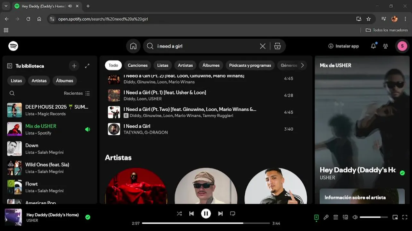The height and width of the screenshot is (231, 412).
Task: Collapse Tu biblioteca with library icon
Action: pos(10,66)
